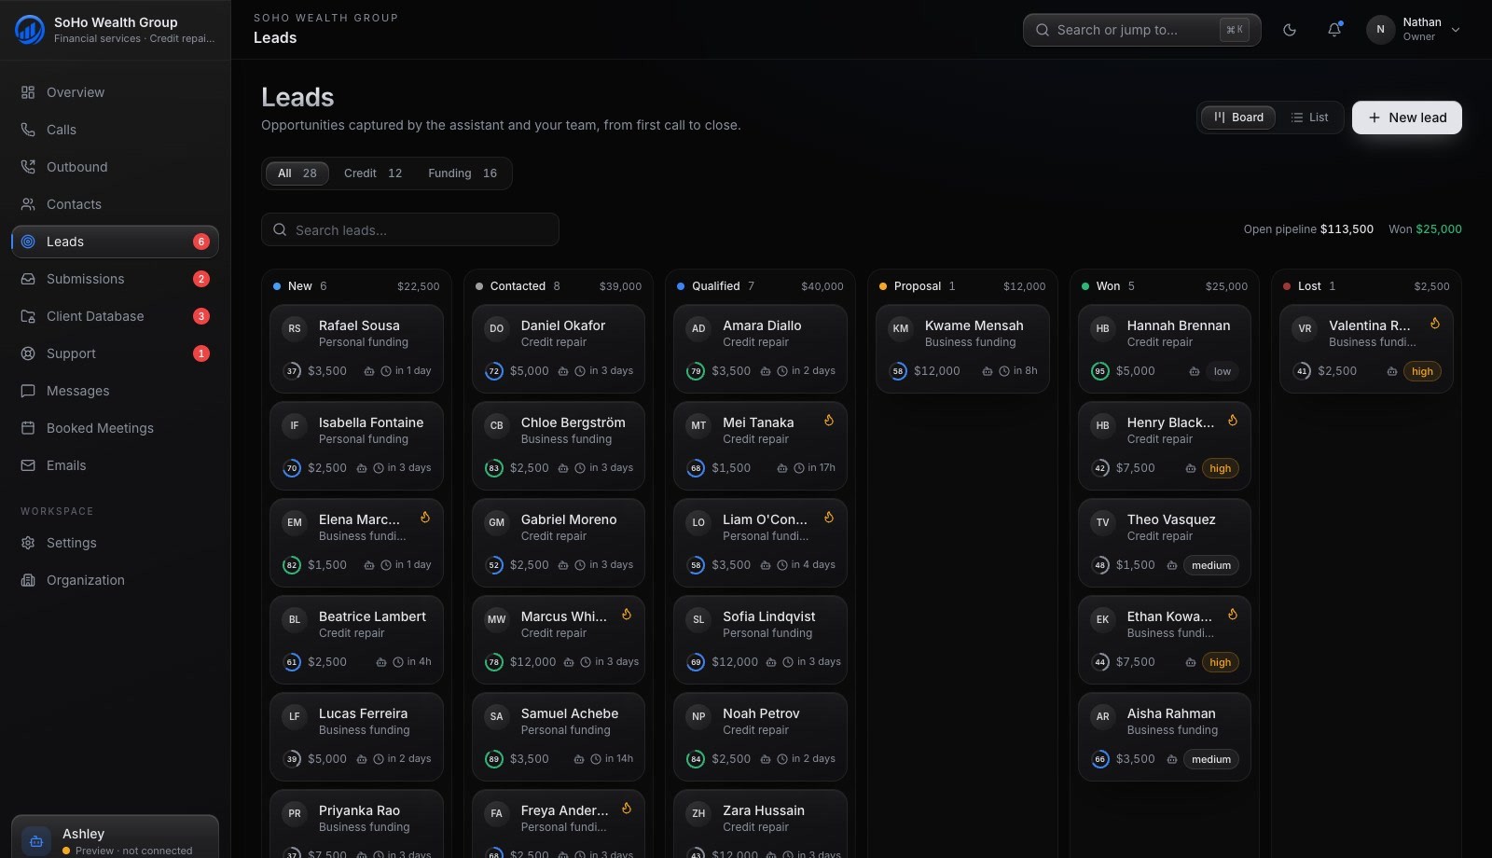Image resolution: width=1492 pixels, height=858 pixels.
Task: Open the Outbound section
Action: pyautogui.click(x=115, y=167)
